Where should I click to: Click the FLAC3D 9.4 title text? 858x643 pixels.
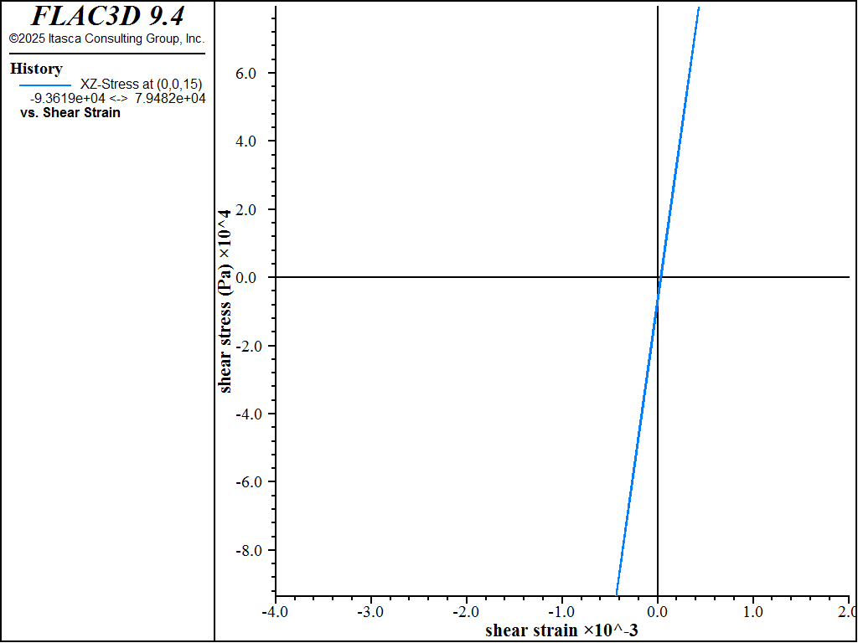point(107,16)
